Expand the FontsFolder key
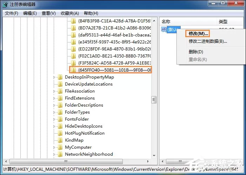This screenshot has height=175, width=246. coord(54,119)
